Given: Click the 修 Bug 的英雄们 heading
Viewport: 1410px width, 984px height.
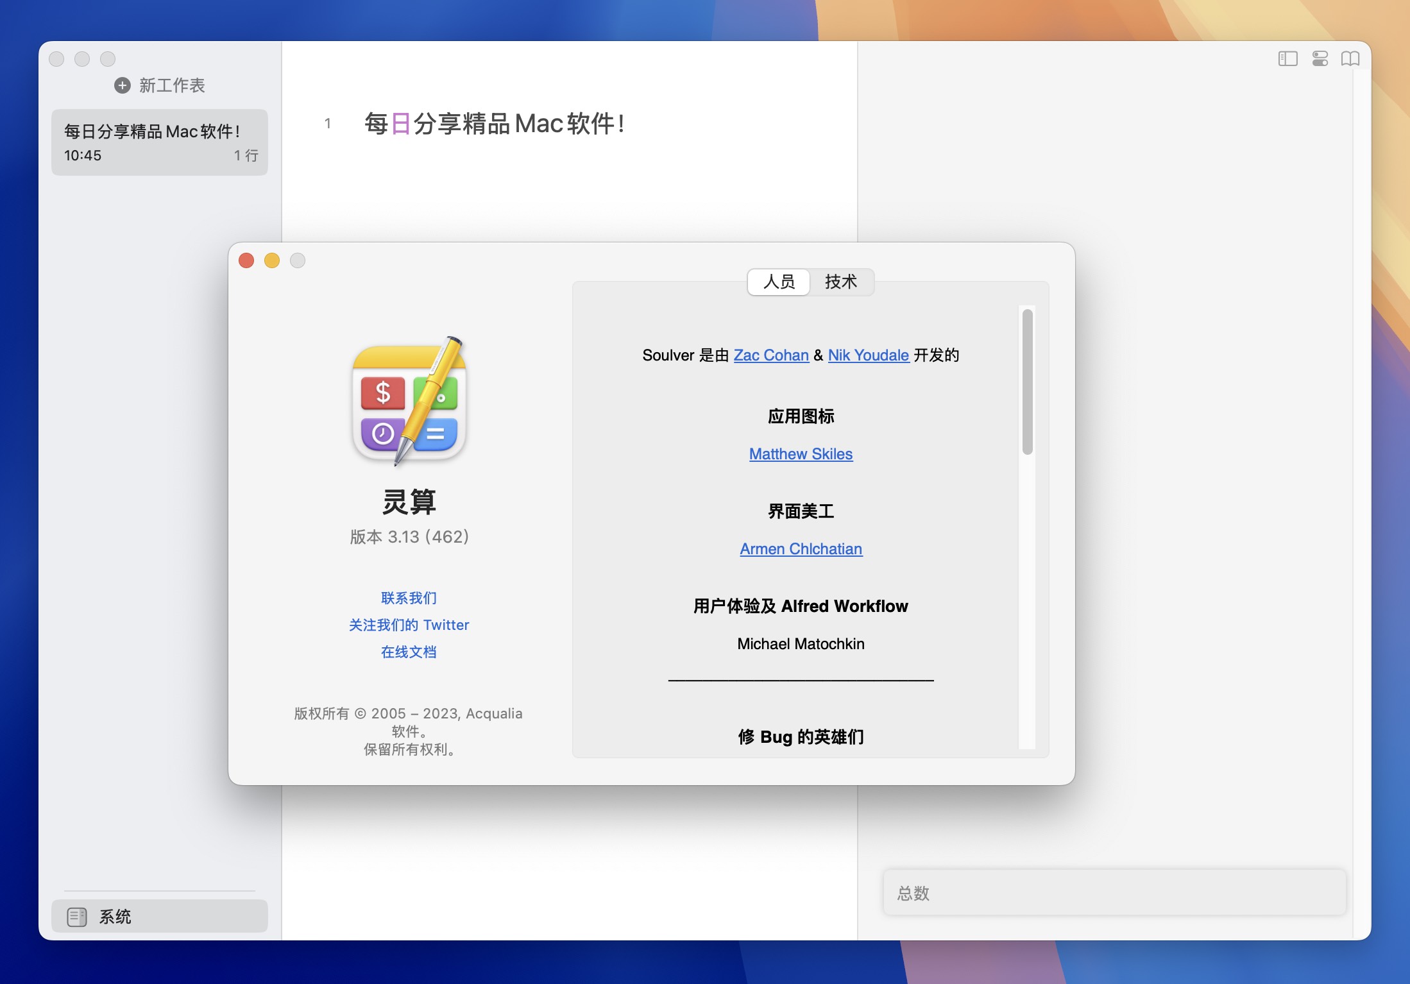Looking at the screenshot, I should (801, 737).
